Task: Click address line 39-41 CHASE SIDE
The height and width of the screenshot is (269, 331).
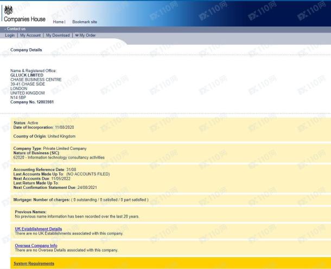Action: click(28, 84)
